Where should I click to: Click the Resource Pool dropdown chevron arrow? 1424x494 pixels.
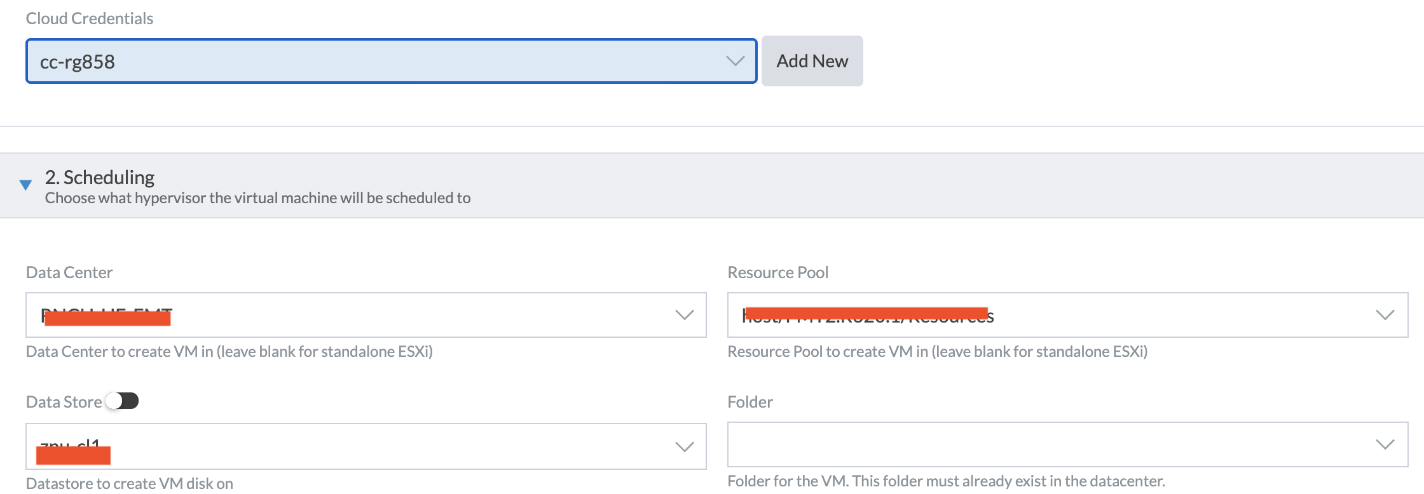coord(1385,315)
